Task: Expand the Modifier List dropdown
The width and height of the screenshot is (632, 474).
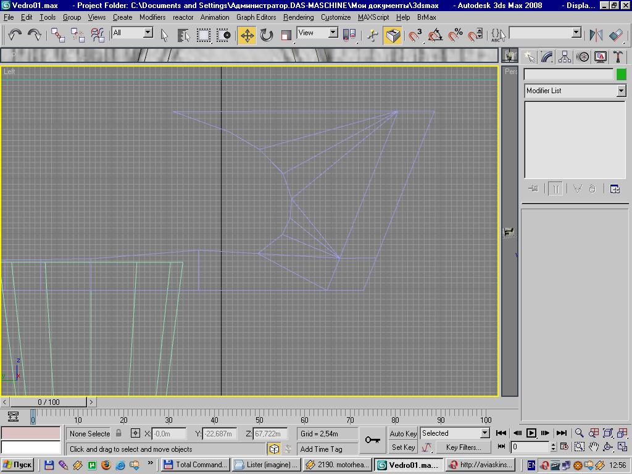Action: tap(621, 91)
